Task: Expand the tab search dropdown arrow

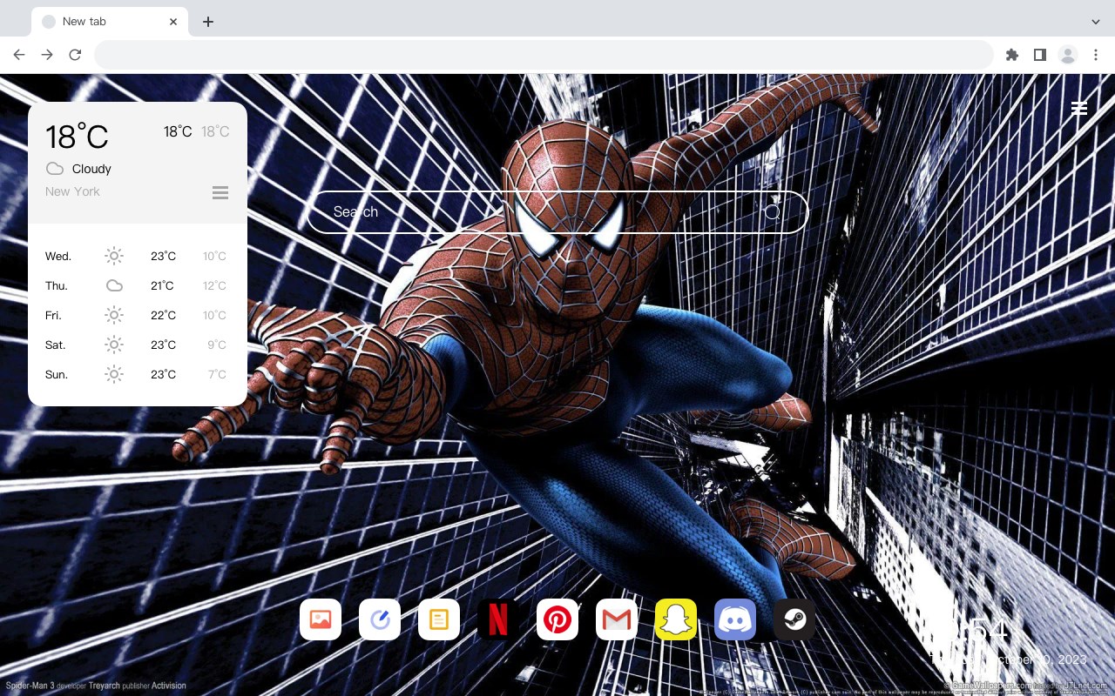Action: pos(1095,22)
